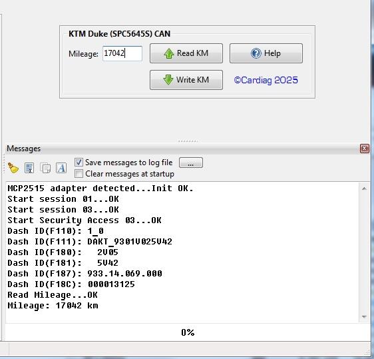Click the copy messages icon

click(x=45, y=168)
